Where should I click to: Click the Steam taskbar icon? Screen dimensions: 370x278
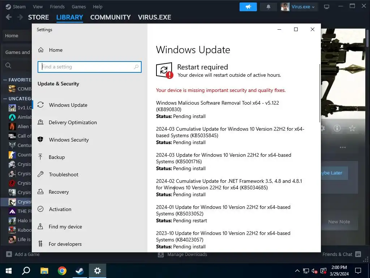point(79,271)
